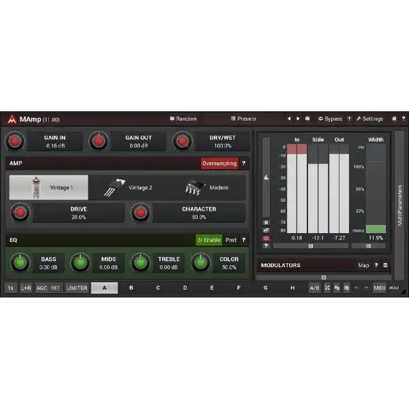409x409 pixels.
Task: Open the Presets browser
Action: pos(243,119)
